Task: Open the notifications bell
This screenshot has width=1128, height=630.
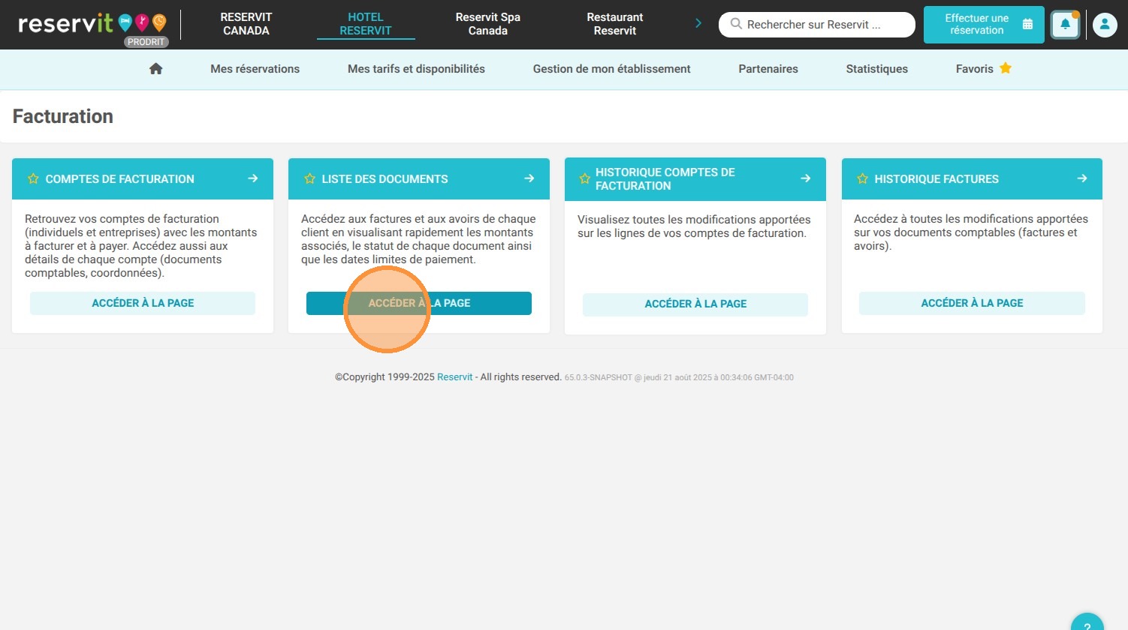Action: [x=1065, y=25]
